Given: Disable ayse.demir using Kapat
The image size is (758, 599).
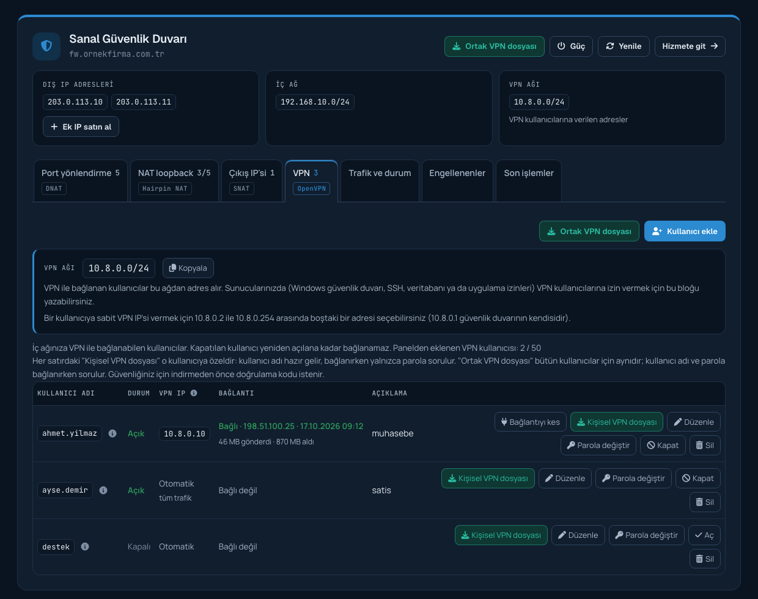Looking at the screenshot, I should tap(698, 478).
